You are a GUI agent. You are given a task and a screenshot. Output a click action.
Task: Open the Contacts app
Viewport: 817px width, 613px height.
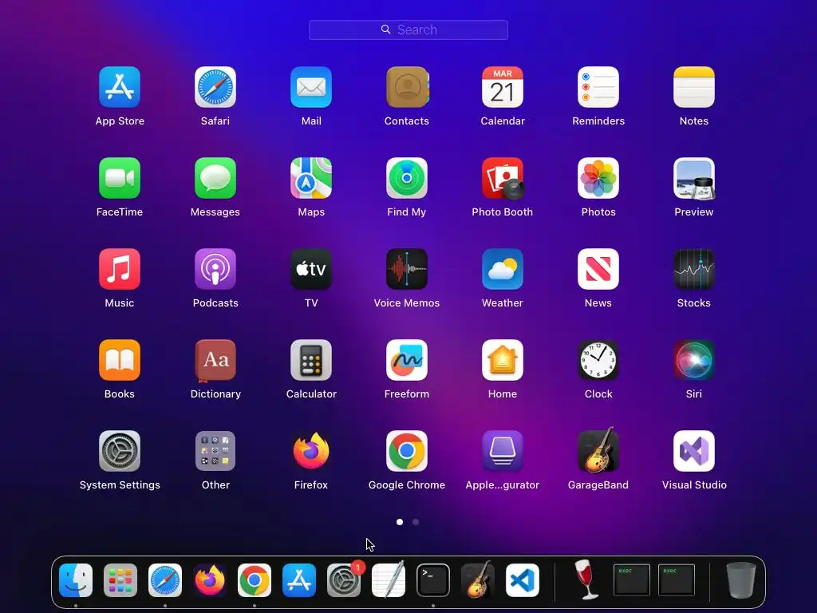coord(407,87)
